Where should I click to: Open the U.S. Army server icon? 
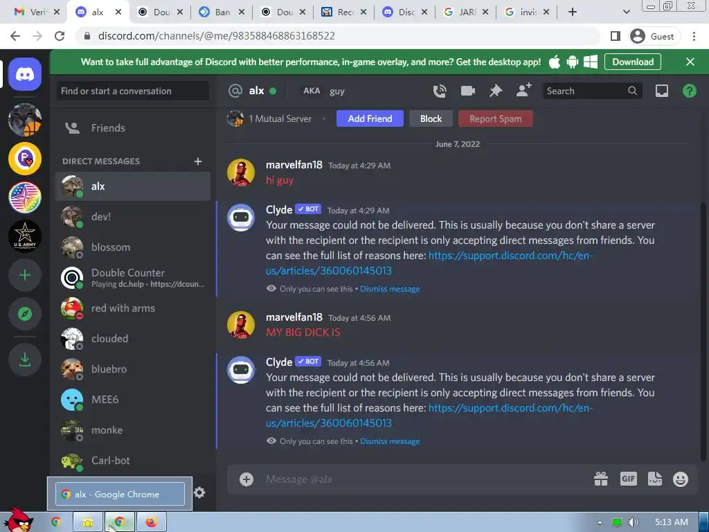click(25, 236)
